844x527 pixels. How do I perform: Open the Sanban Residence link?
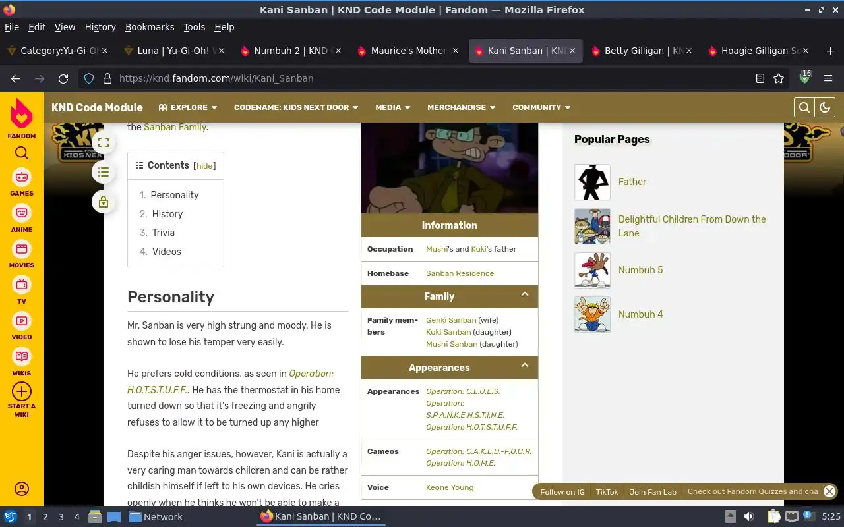coord(460,273)
